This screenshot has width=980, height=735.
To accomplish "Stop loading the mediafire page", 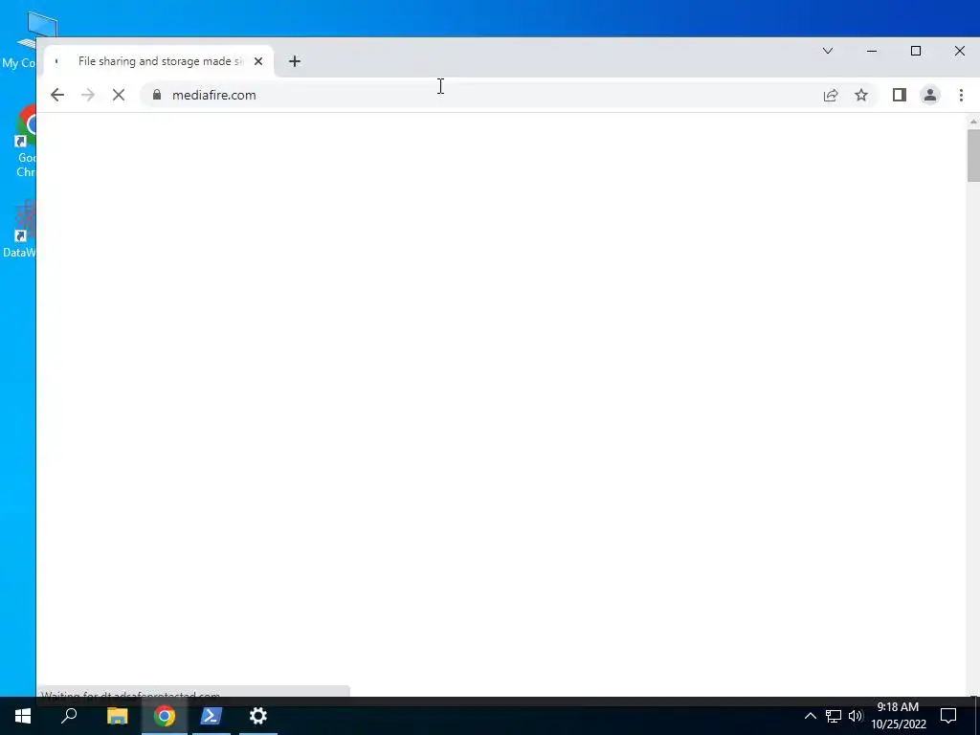I will coord(118,95).
